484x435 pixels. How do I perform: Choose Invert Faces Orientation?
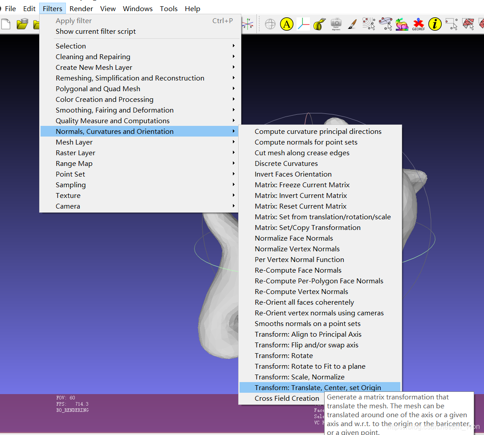320,174
